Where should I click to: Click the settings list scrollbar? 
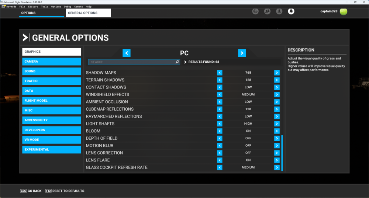tap(282, 153)
